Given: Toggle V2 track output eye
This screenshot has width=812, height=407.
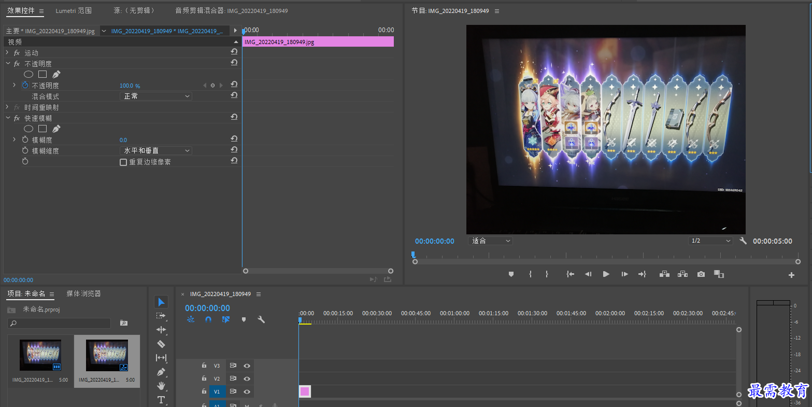Looking at the screenshot, I should coord(247,378).
